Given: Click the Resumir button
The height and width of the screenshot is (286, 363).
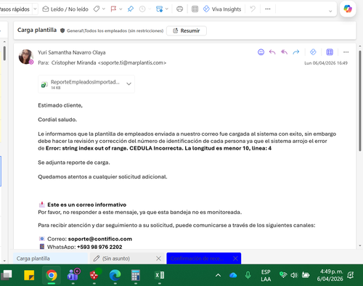Looking at the screenshot, I should pos(187,30).
